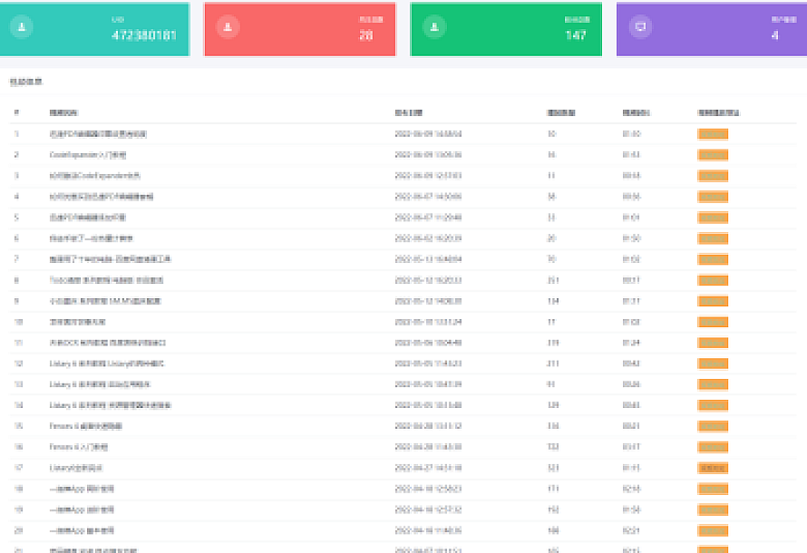Screen dimensions: 807x553
Task: Click the duration column header
Action: click(x=636, y=113)
